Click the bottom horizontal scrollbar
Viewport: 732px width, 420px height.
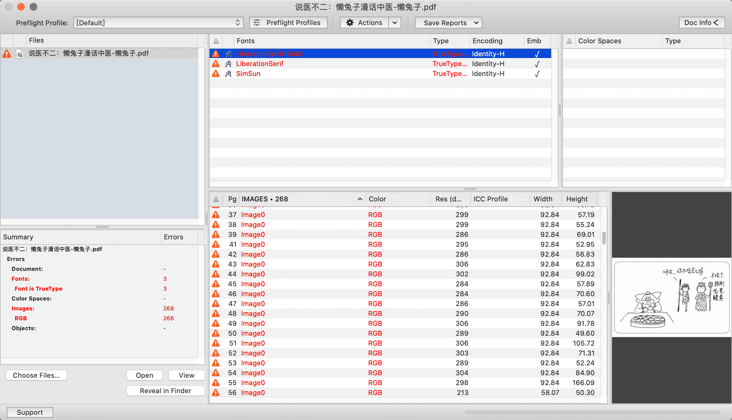592,412
